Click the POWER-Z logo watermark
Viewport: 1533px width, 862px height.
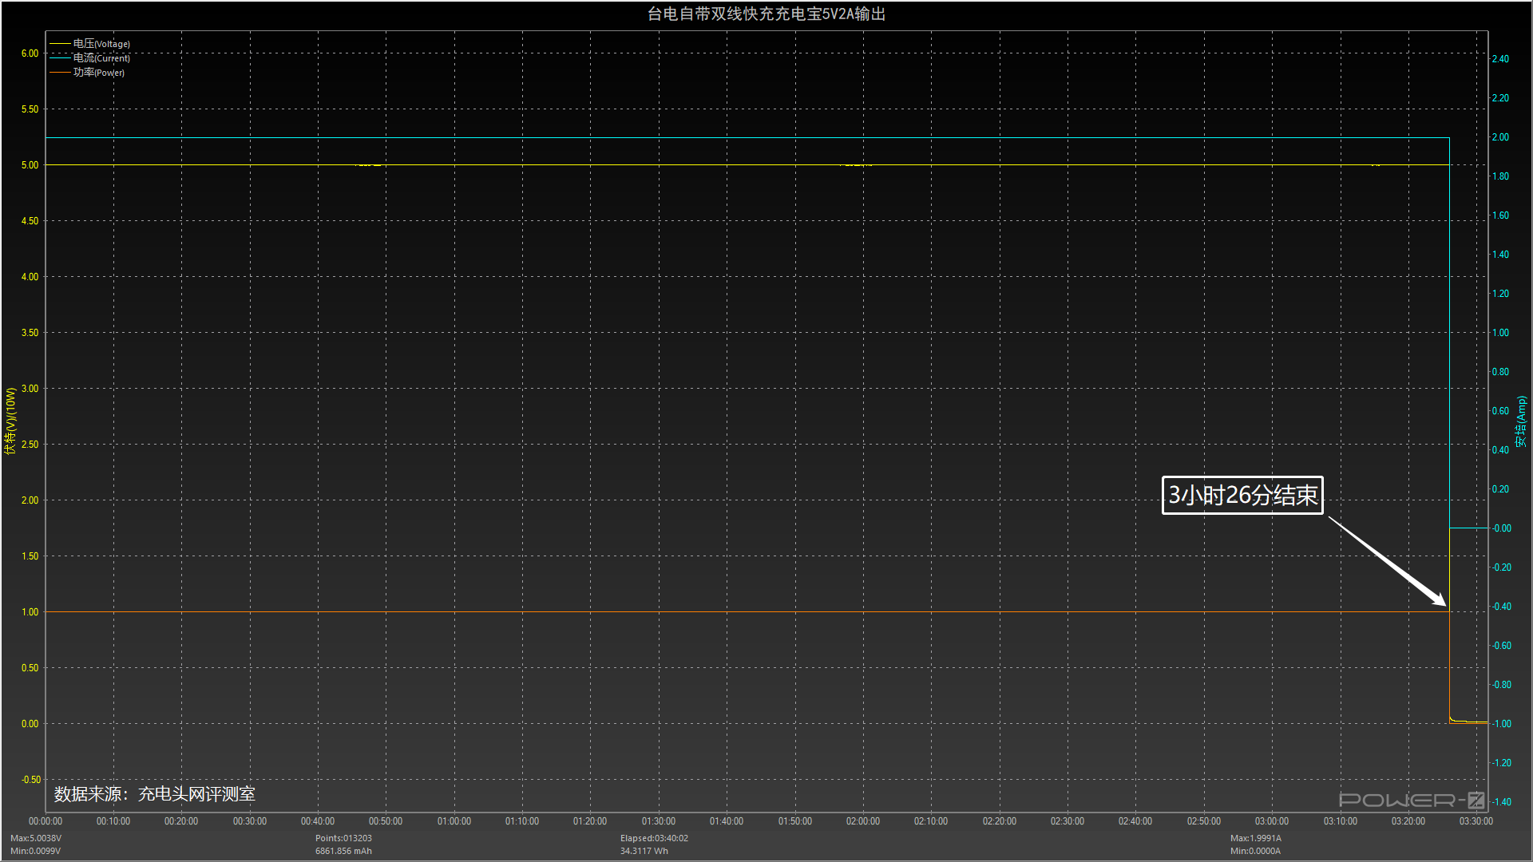coord(1411,800)
